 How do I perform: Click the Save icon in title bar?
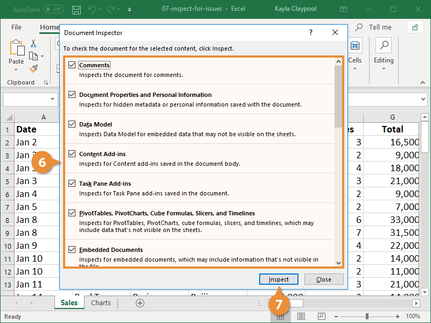77,10
